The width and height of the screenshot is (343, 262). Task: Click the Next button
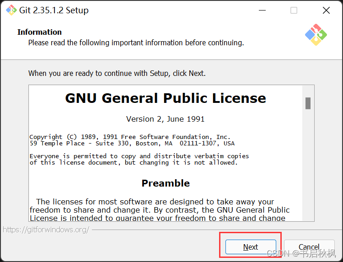251,247
